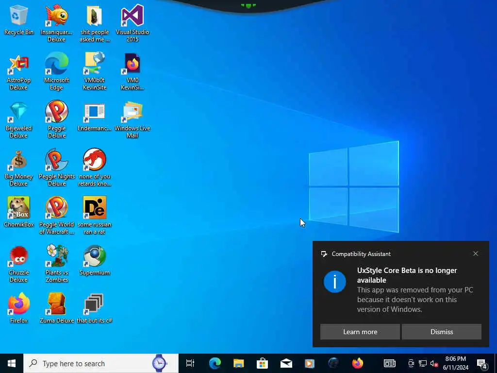Screen dimensions: 497x373
Task: Launch Microsoft Edge from the taskbar
Action: point(215,363)
